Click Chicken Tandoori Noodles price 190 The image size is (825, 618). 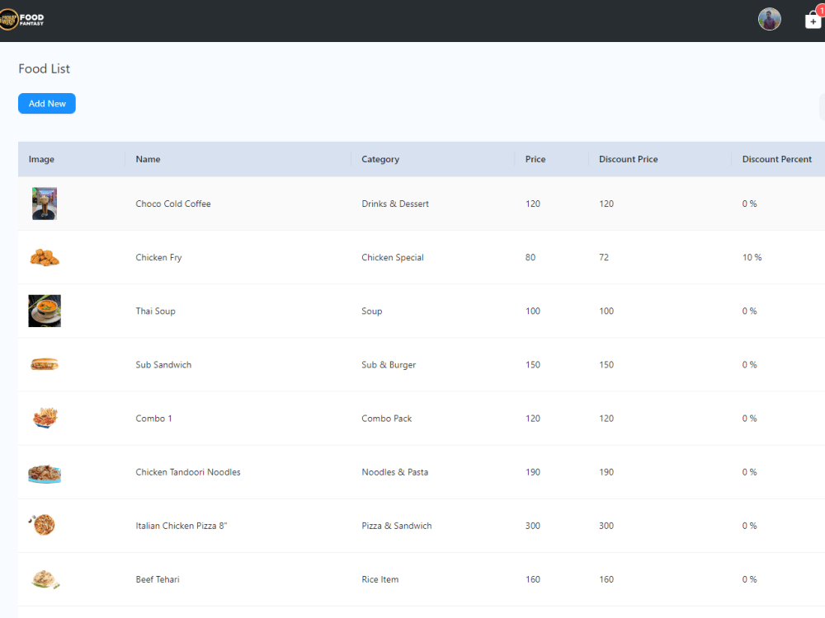[x=532, y=472]
